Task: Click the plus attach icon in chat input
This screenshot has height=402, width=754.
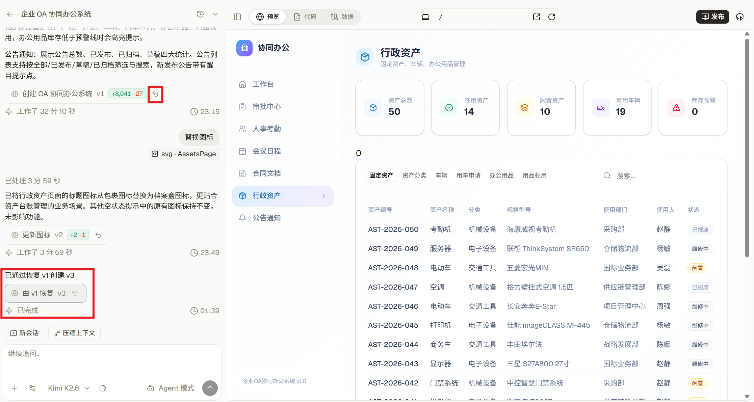Action: pyautogui.click(x=14, y=388)
